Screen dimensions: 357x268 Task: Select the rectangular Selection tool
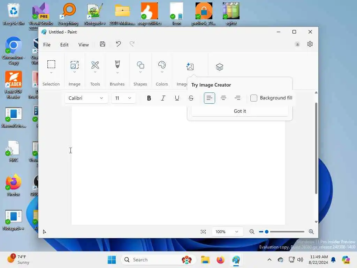pyautogui.click(x=51, y=64)
